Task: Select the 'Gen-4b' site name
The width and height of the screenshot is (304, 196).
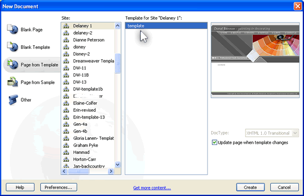Action: (x=80, y=131)
